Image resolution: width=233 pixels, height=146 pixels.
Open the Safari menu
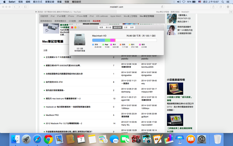pos(12,2)
